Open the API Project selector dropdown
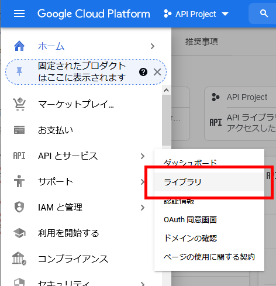 click(196, 14)
